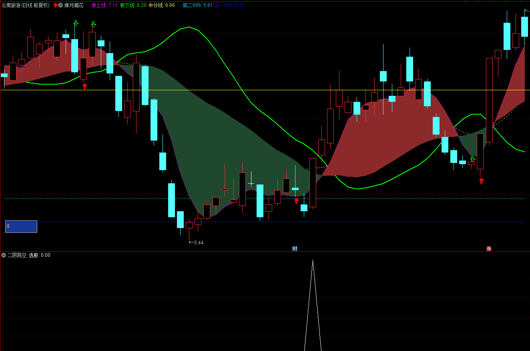
Task: Click the 底一946: 5.61 value
Action: tap(230, 5)
